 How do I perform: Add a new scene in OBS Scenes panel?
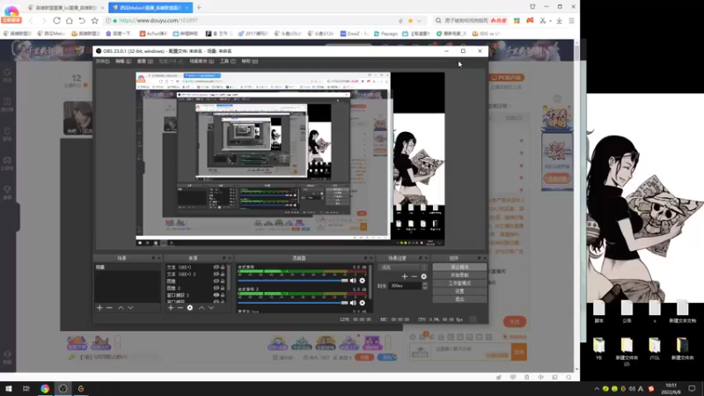coord(99,307)
